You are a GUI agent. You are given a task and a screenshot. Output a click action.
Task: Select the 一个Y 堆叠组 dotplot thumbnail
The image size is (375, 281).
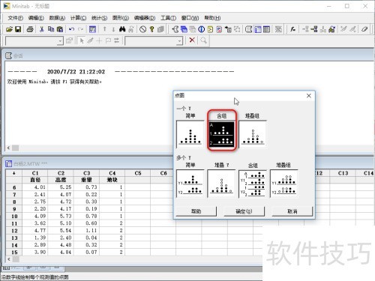(x=253, y=134)
